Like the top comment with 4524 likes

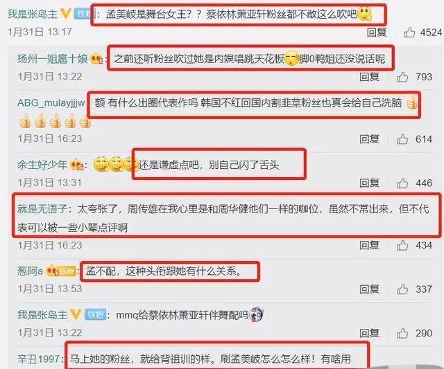[409, 33]
